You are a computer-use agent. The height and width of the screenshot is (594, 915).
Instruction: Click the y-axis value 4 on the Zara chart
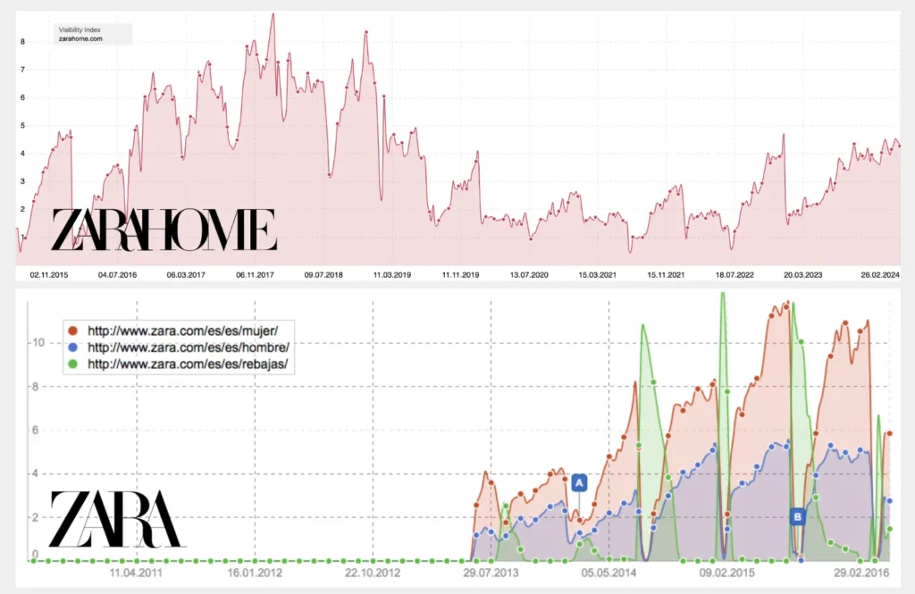point(35,473)
